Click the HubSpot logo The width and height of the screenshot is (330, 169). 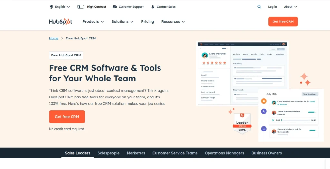point(61,21)
